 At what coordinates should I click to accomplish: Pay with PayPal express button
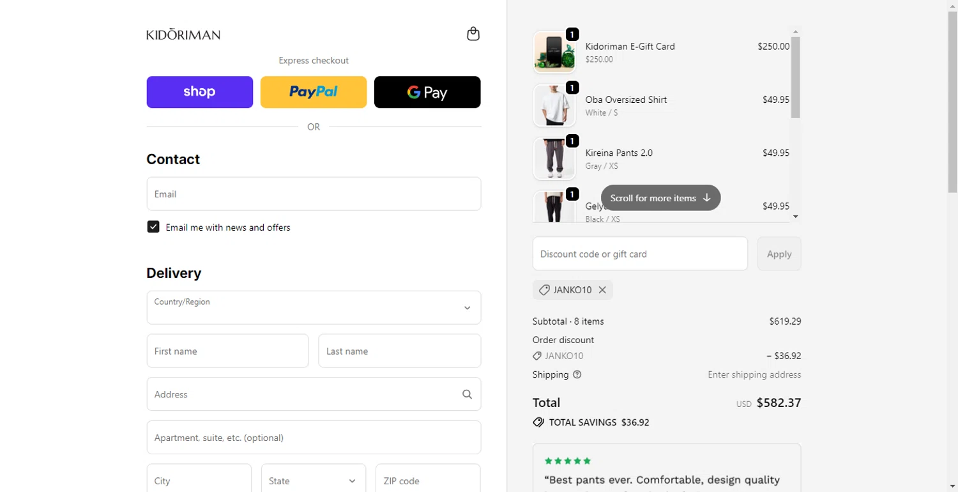pos(314,92)
